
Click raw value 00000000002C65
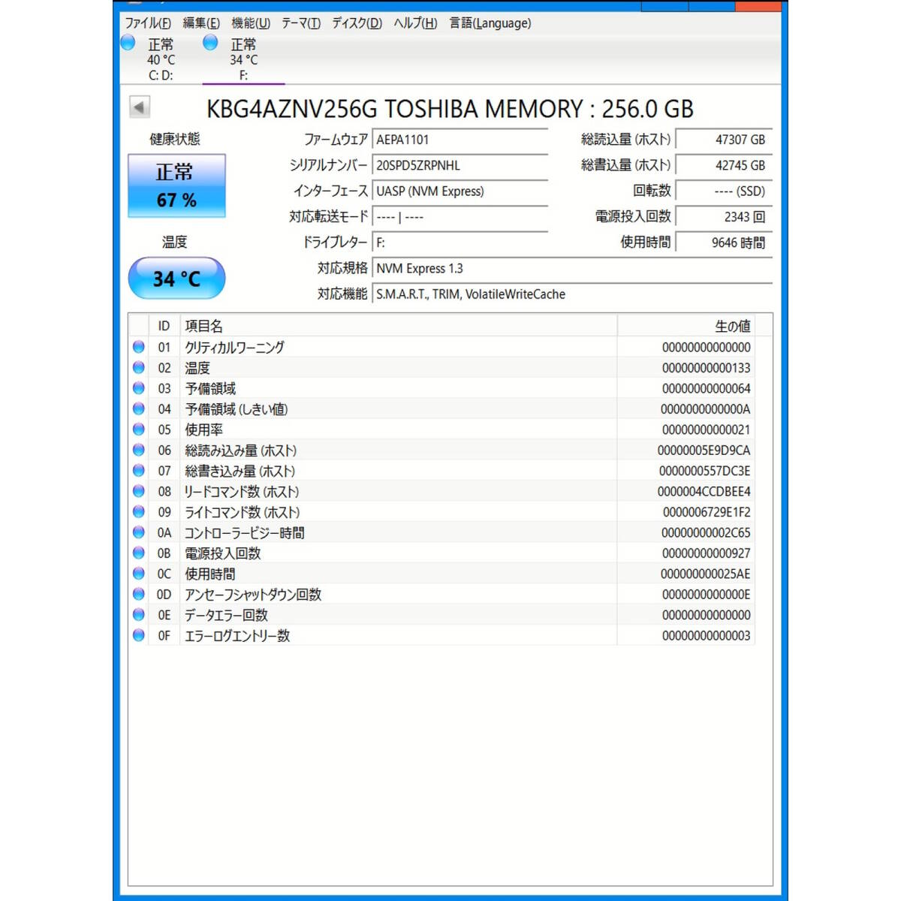click(706, 532)
